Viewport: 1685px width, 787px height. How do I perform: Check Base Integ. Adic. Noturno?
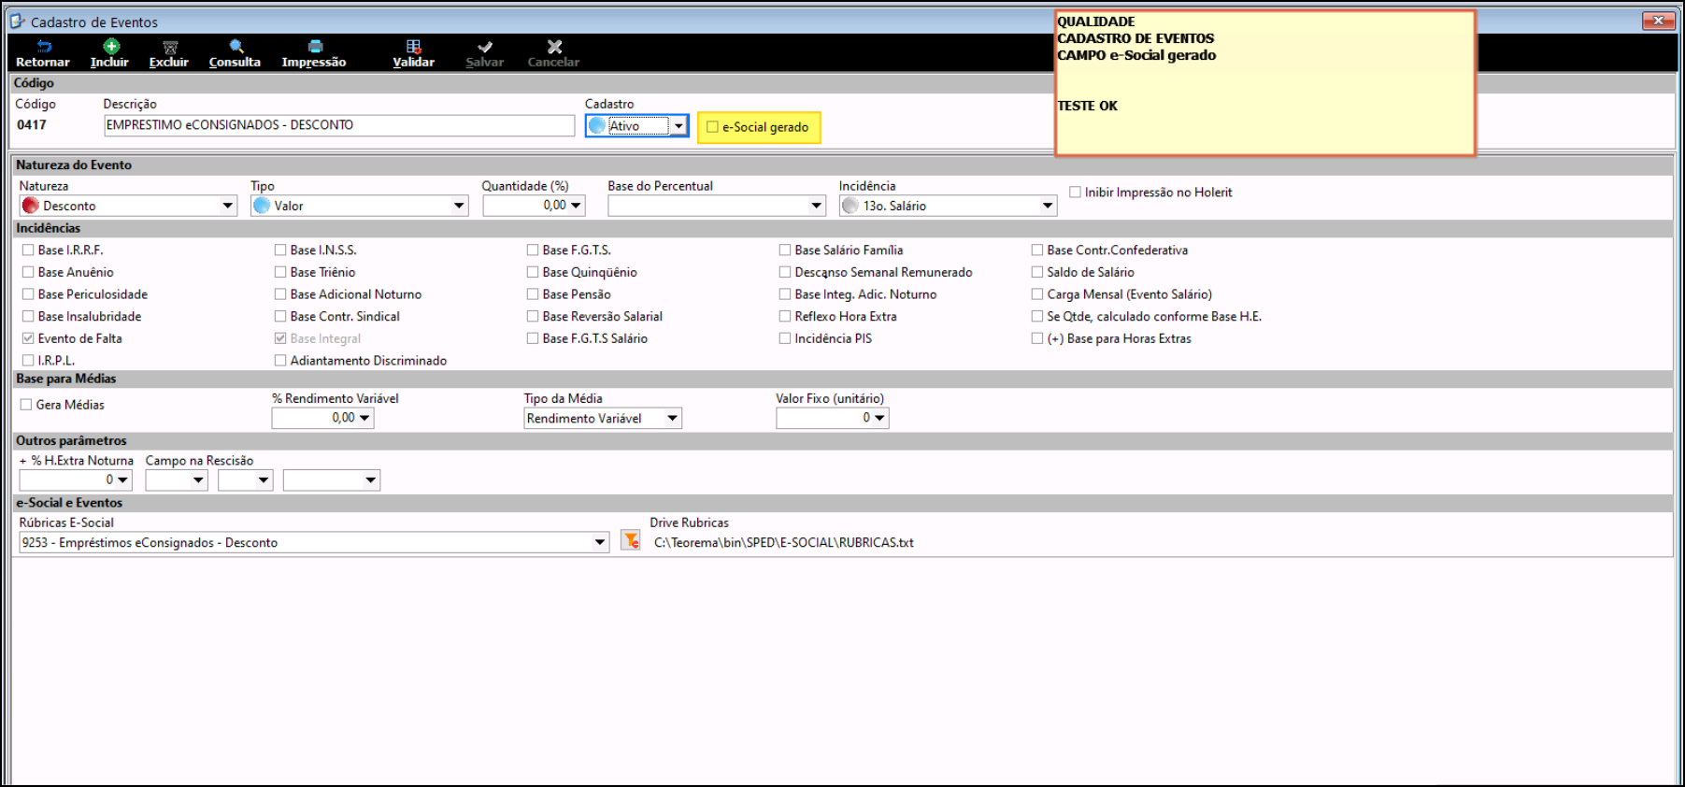click(x=785, y=294)
